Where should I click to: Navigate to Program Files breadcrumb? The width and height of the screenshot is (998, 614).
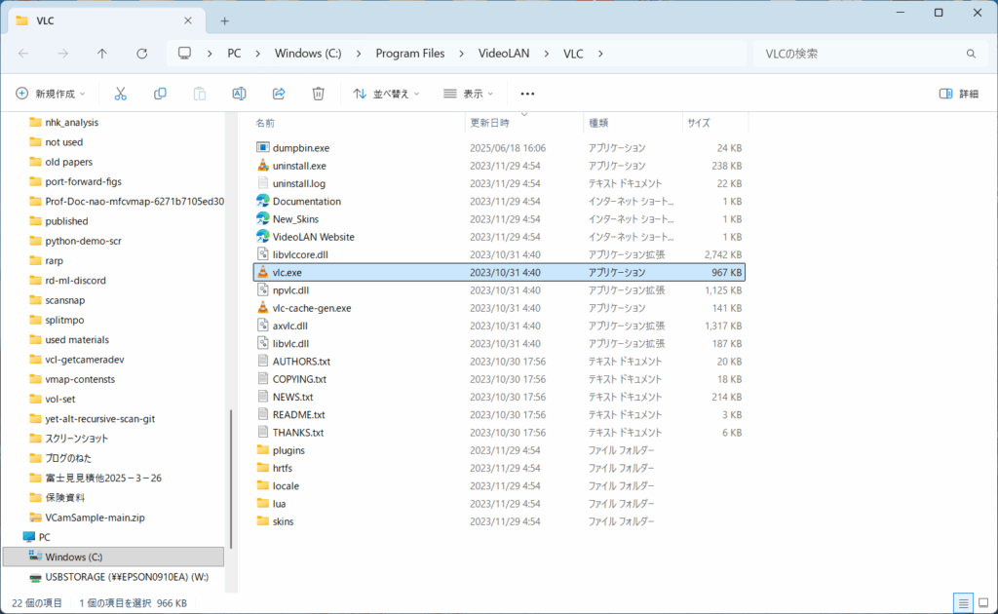coord(410,54)
